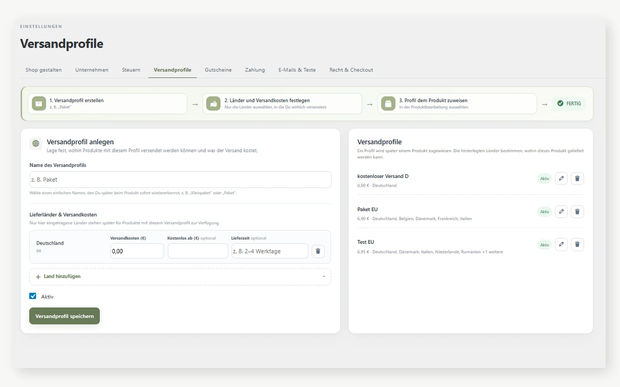Edit the kostenloser Versand D profile
Screen dimensions: 620x387
pyautogui.click(x=561, y=178)
